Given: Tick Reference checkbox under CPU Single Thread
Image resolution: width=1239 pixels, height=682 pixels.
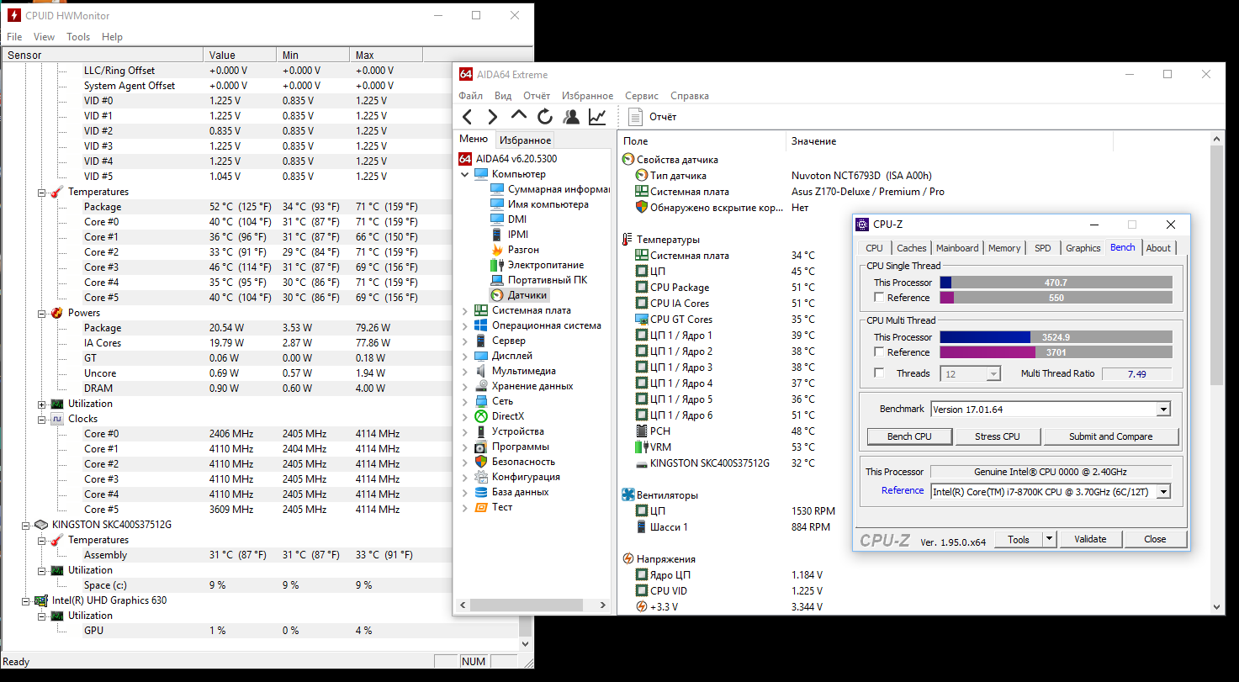Looking at the screenshot, I should coord(879,298).
